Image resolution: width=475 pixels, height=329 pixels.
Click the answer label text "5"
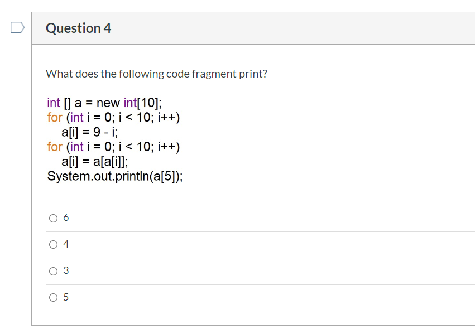[x=66, y=297]
